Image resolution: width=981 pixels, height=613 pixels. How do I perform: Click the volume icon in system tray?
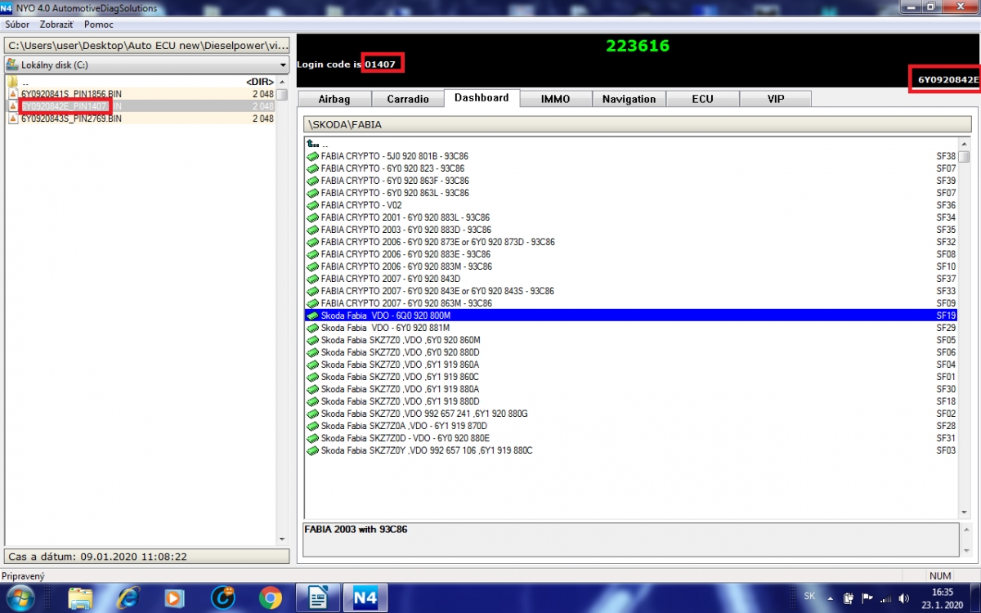[x=903, y=598]
